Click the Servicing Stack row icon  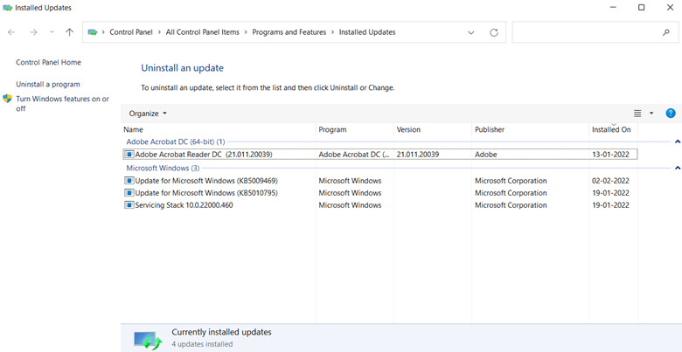tap(129, 205)
